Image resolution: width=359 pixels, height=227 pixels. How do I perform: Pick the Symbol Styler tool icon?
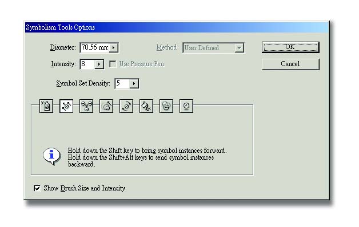click(186, 106)
